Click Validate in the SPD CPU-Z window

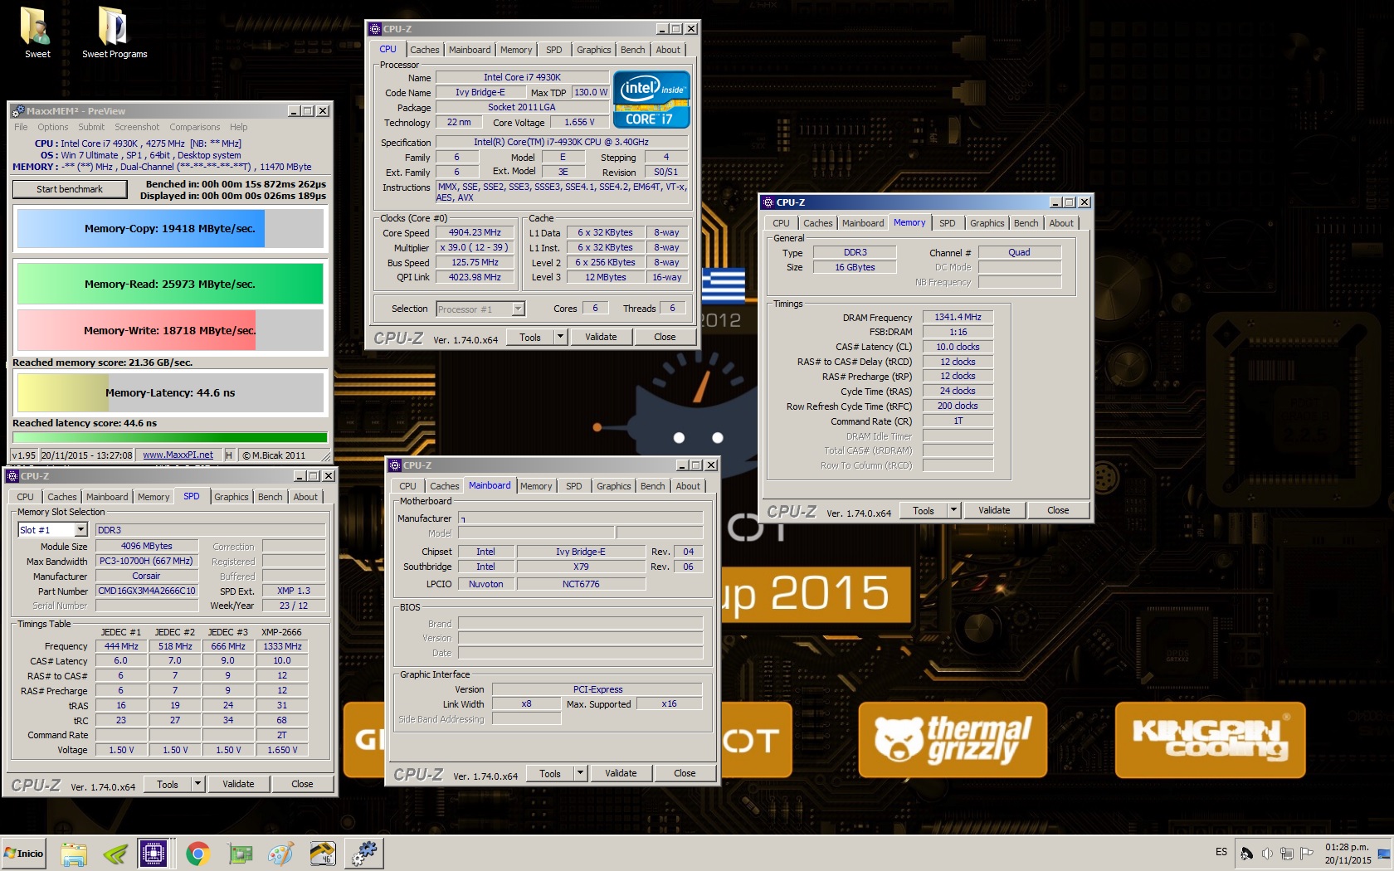[x=238, y=784]
